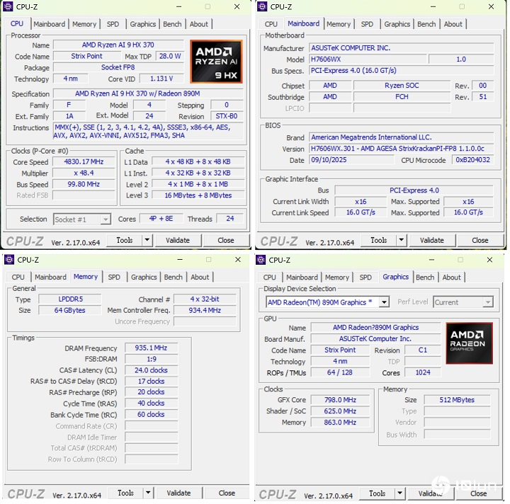510x504 pixels.
Task: Click Close button in the Mainboard window
Action: (x=480, y=240)
